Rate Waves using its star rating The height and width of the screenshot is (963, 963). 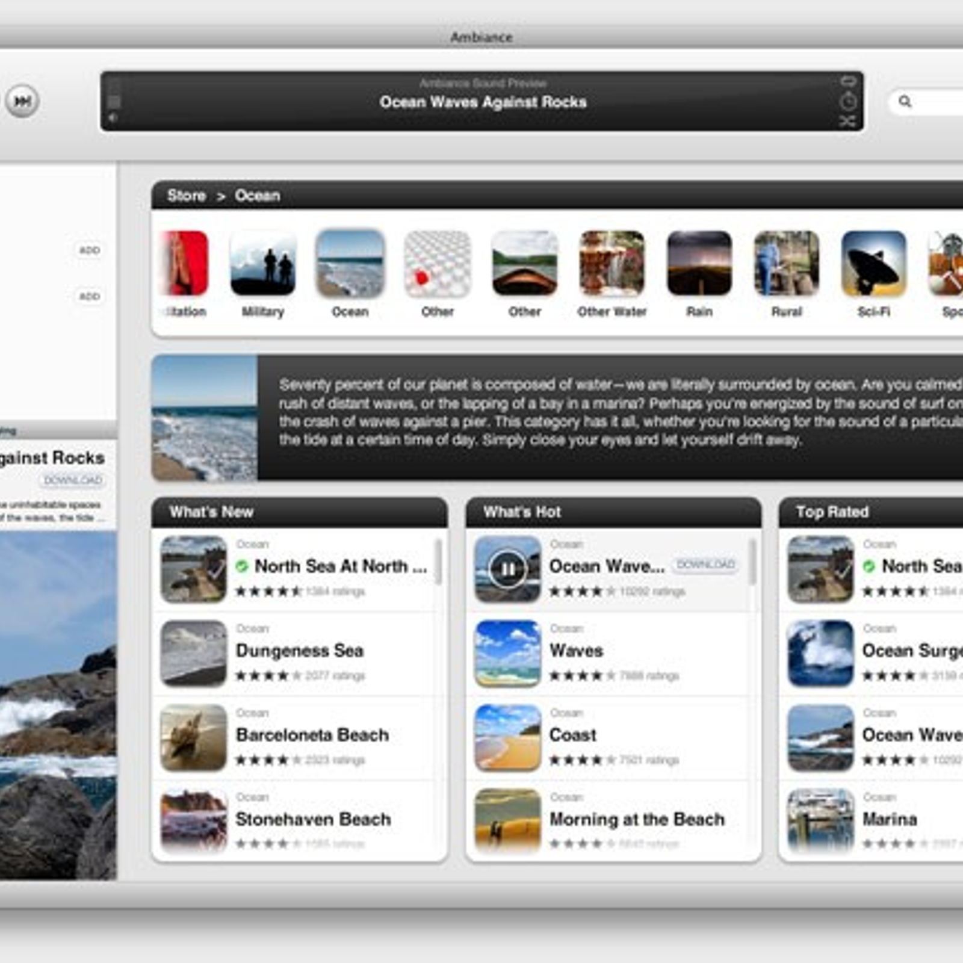tap(583, 675)
